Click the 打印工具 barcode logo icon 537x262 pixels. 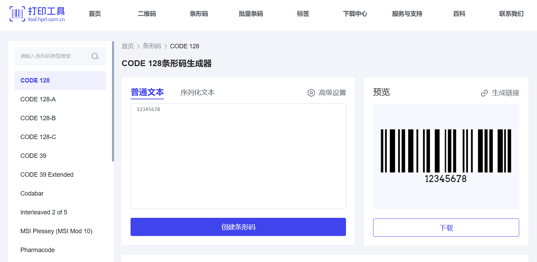pyautogui.click(x=17, y=14)
